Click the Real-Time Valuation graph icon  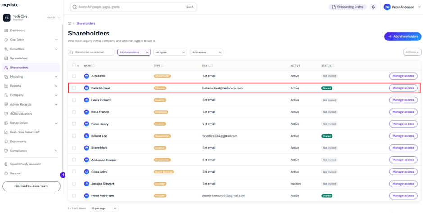click(6, 132)
